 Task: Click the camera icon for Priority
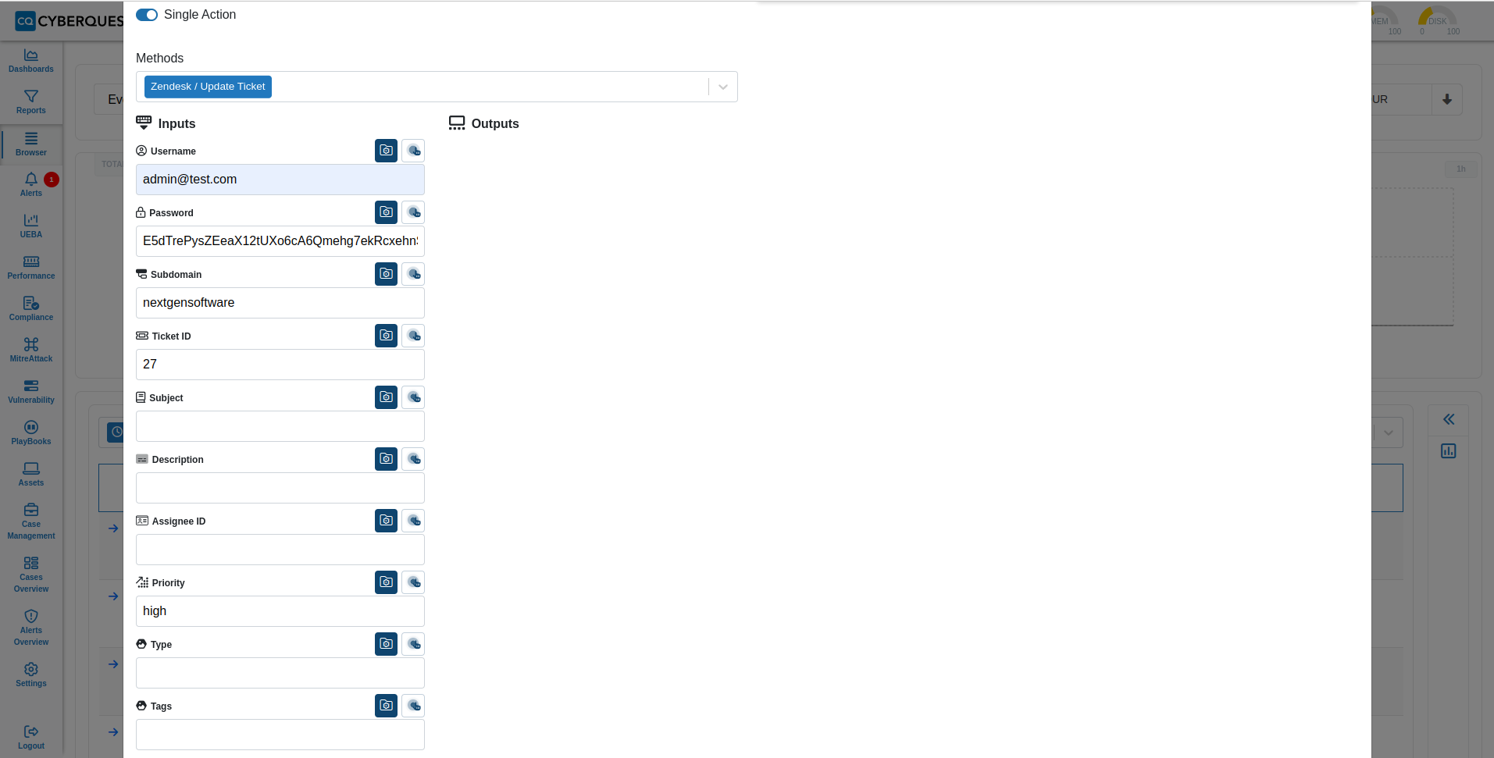coord(386,582)
